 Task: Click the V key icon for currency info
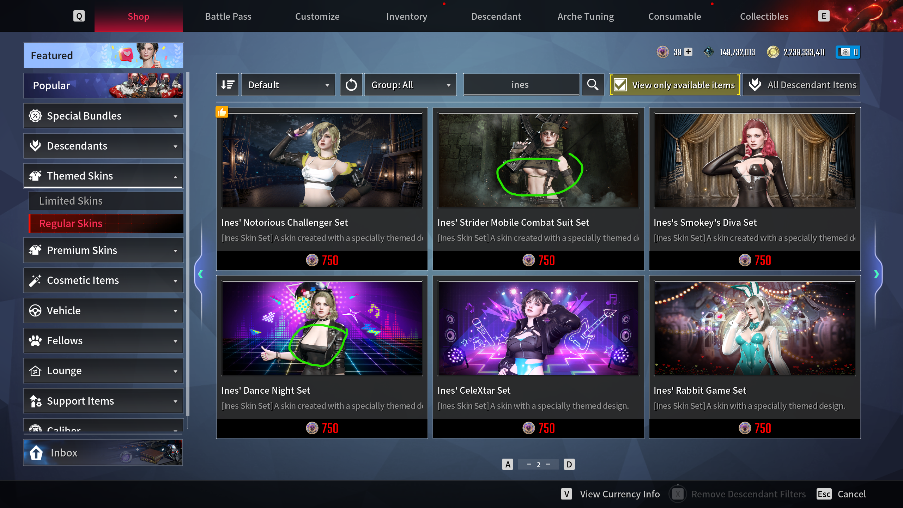(x=566, y=494)
